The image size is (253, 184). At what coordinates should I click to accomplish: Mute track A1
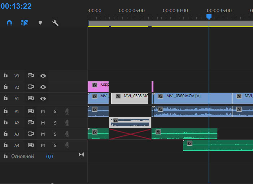[x=43, y=111]
